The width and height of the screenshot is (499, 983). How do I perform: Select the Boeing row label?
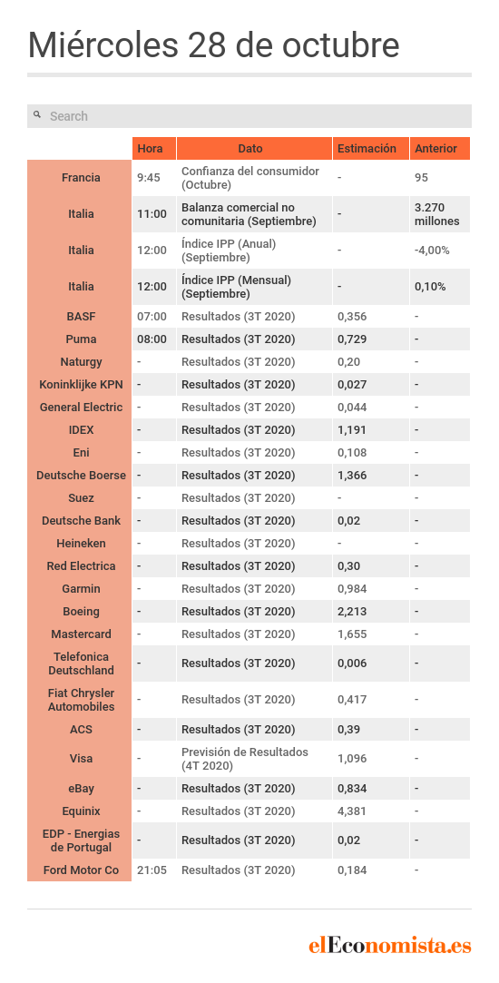[x=80, y=611]
